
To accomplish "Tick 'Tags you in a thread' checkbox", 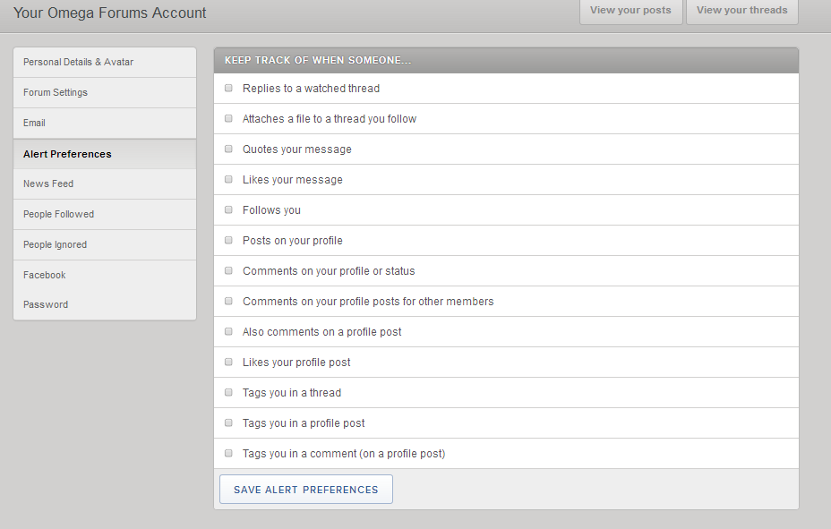I will pos(228,393).
